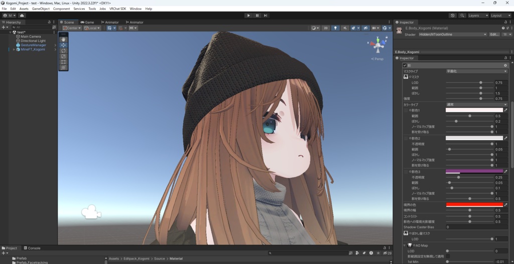Click Material in the project breadcrumb

[176, 259]
